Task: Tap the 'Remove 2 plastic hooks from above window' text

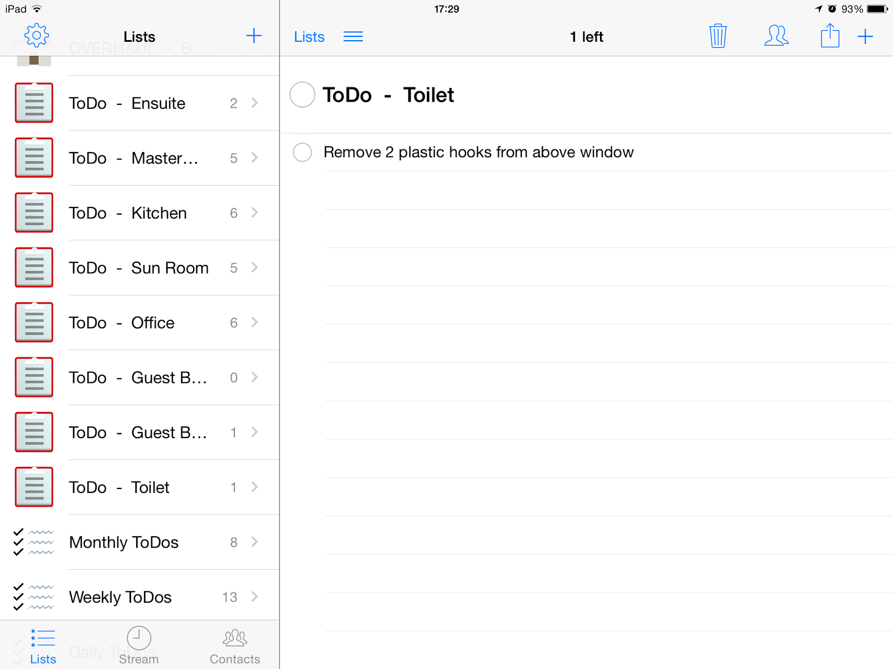Action: click(479, 152)
